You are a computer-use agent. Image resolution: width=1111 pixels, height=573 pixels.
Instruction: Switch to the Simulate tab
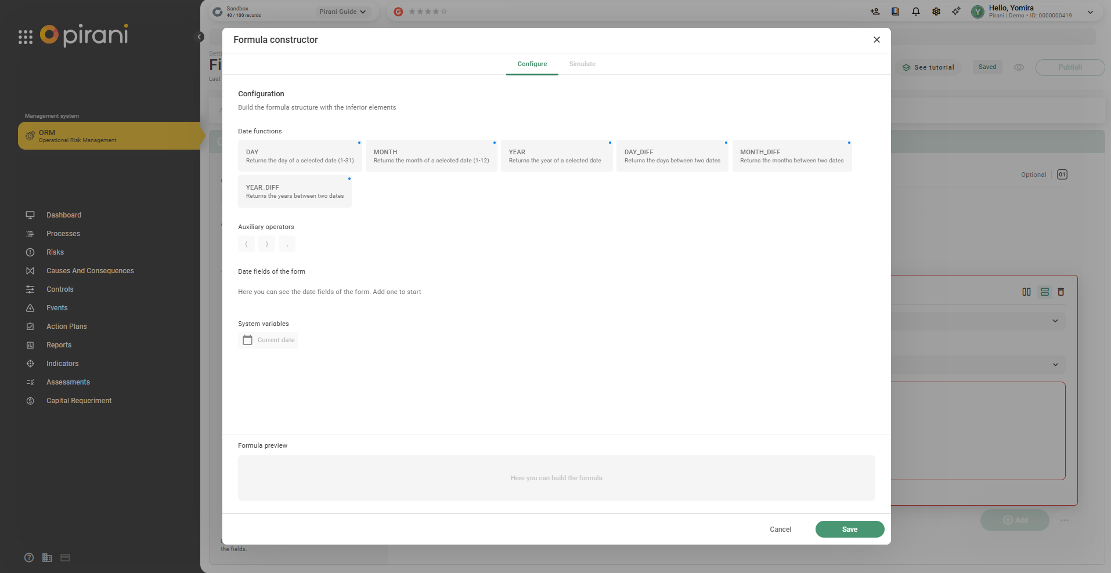point(582,64)
